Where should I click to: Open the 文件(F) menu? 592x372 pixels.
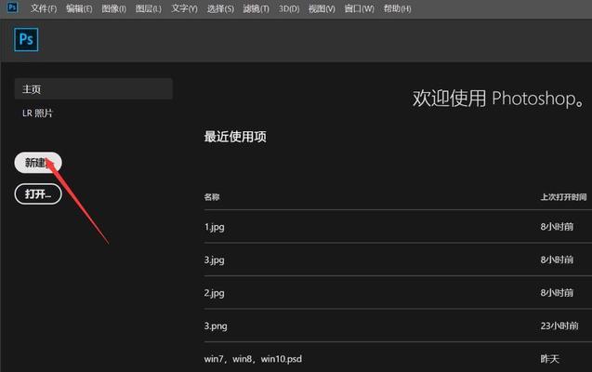[x=44, y=8]
